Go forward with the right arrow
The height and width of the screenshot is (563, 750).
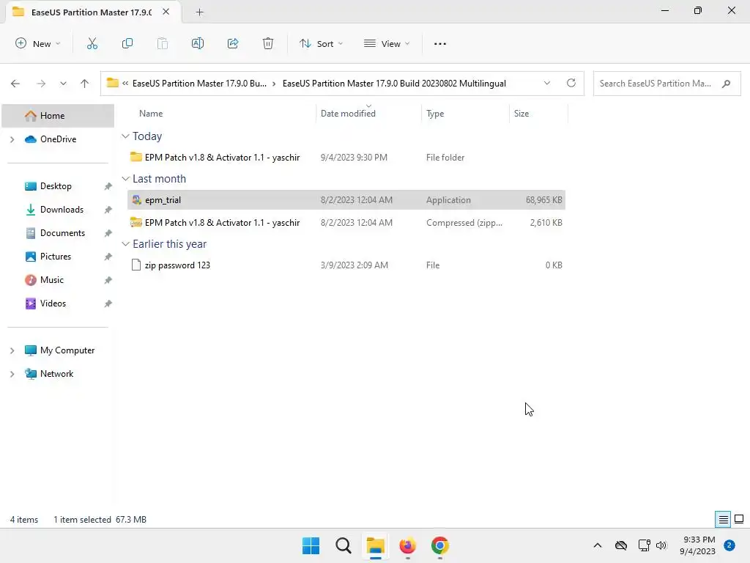pyautogui.click(x=41, y=84)
